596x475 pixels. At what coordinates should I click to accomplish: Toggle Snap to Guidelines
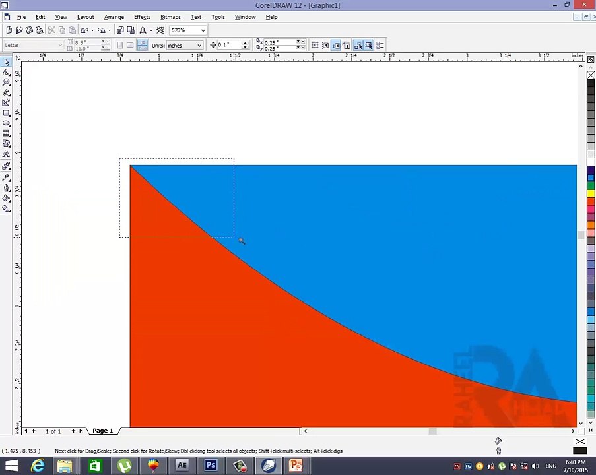coord(325,46)
